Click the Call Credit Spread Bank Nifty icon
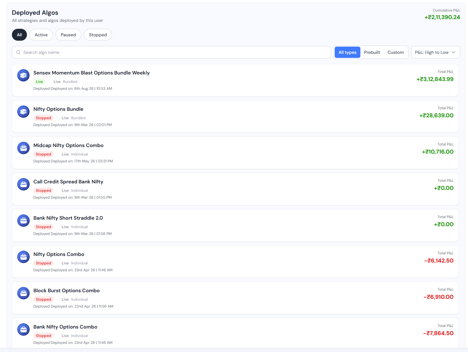Screen dimensions: 468x352 click(23, 184)
